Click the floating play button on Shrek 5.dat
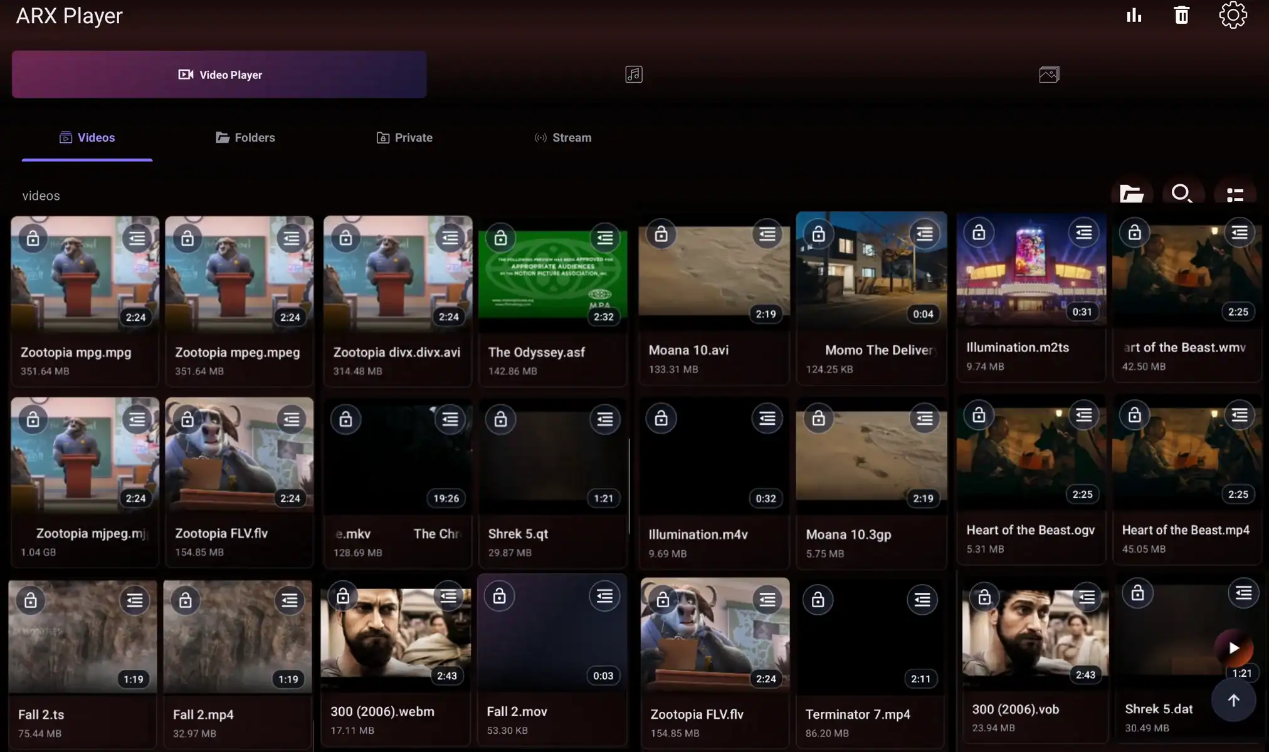Image resolution: width=1269 pixels, height=752 pixels. point(1233,648)
